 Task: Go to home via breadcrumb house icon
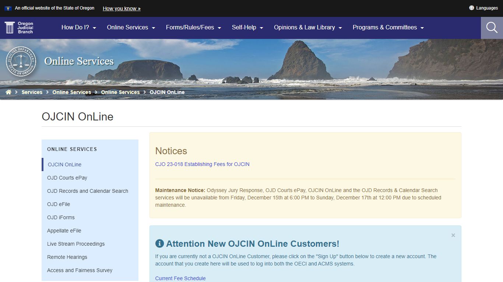[x=8, y=92]
